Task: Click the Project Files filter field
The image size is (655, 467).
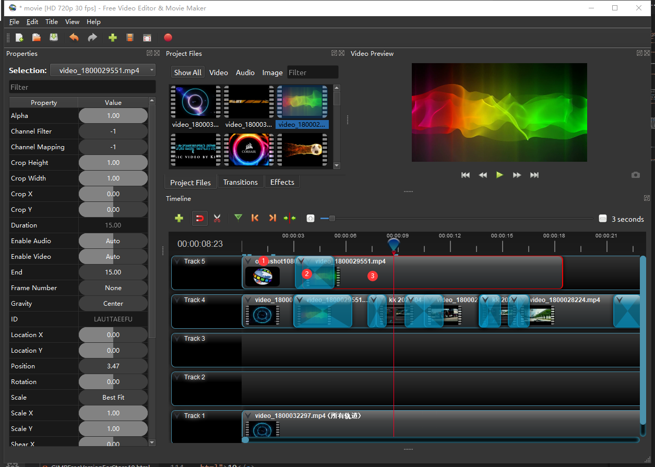Action: tap(313, 73)
